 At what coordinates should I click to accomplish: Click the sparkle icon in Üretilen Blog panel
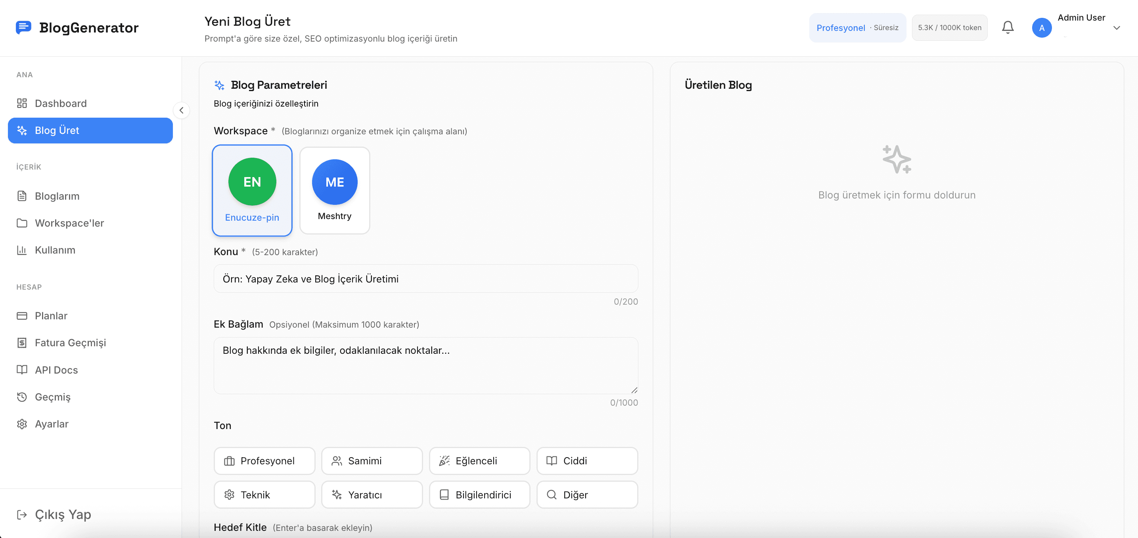[897, 159]
